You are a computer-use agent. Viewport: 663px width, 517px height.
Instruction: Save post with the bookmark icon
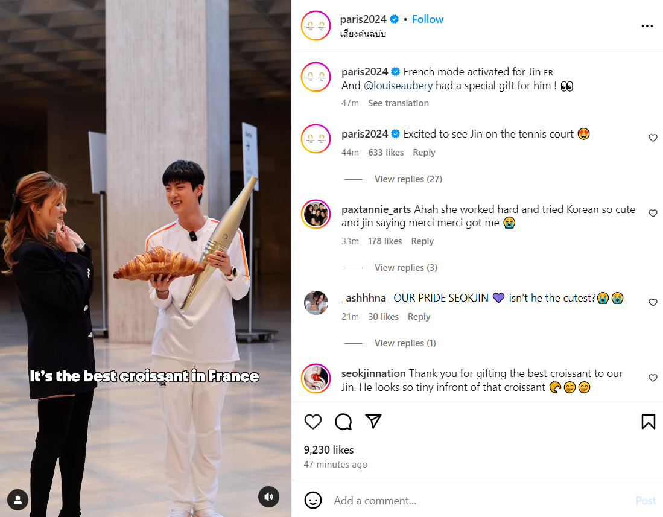pyautogui.click(x=648, y=422)
